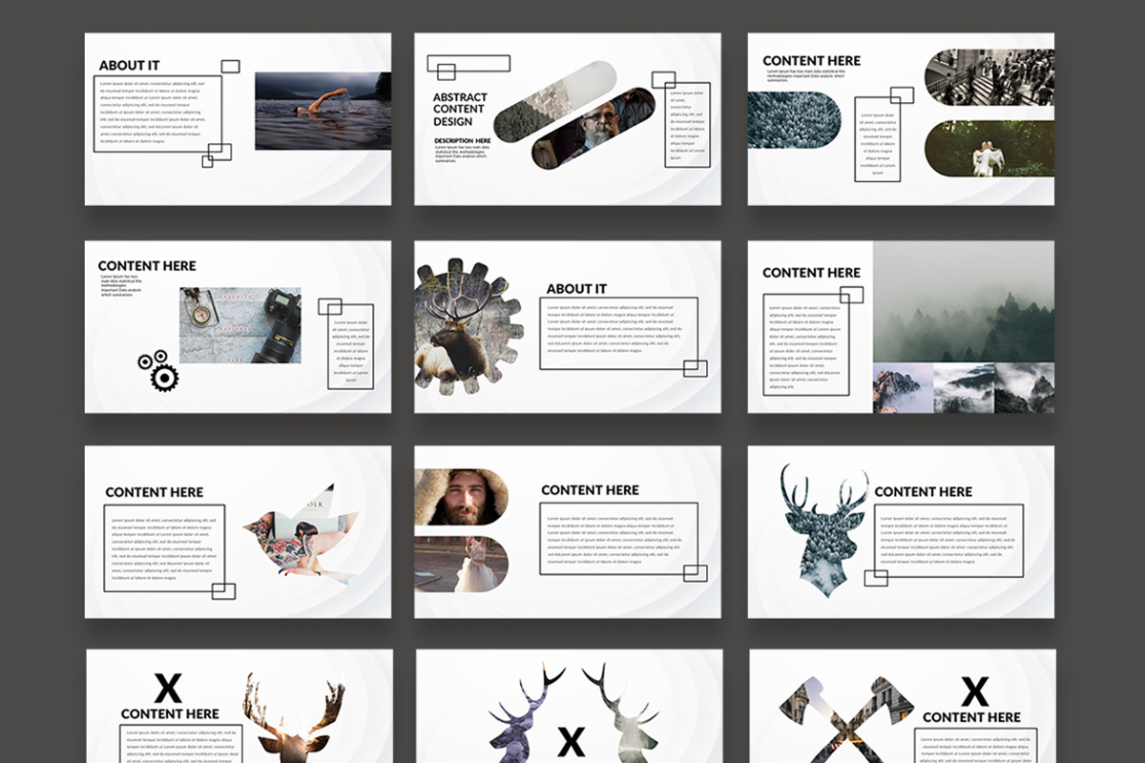
Task: Click the crossed axes image
Action: pos(846,720)
